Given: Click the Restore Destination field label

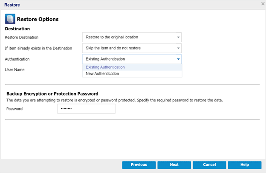Looking at the screenshot, I should click(x=22, y=37).
